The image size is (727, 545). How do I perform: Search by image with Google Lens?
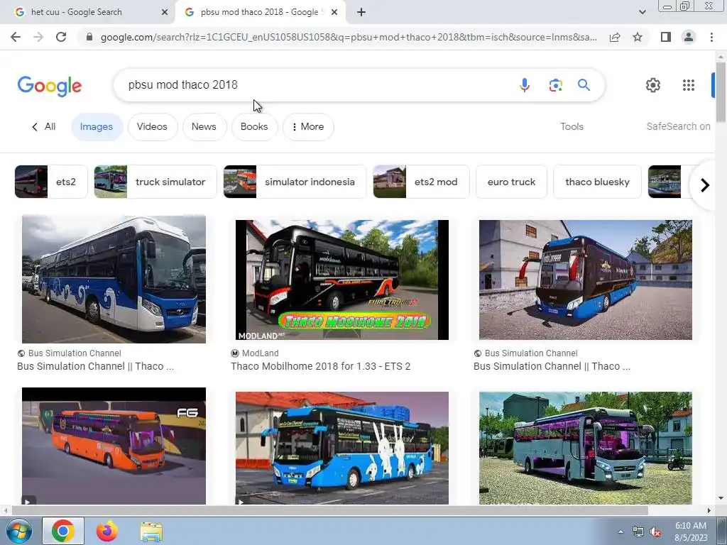tap(555, 85)
